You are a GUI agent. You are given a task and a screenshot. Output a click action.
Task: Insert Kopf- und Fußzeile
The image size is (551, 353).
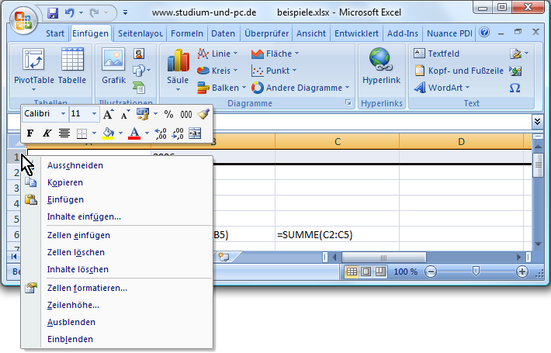[x=459, y=71]
